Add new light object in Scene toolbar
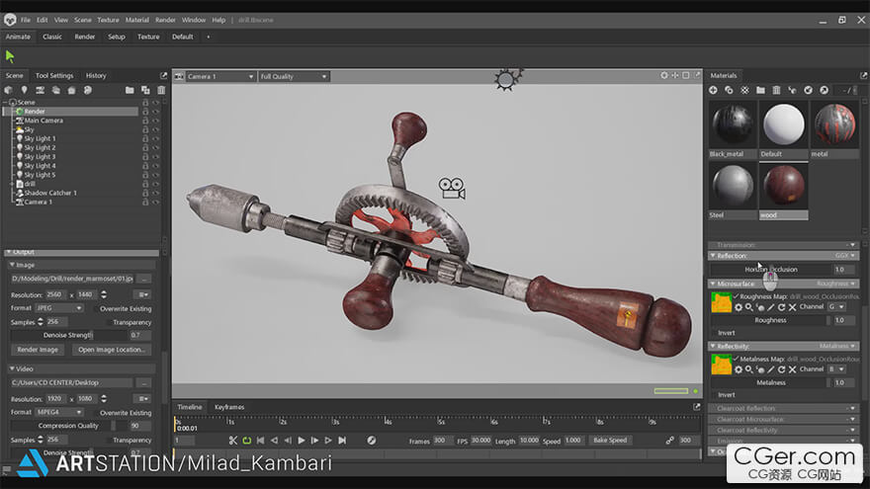 24,90
